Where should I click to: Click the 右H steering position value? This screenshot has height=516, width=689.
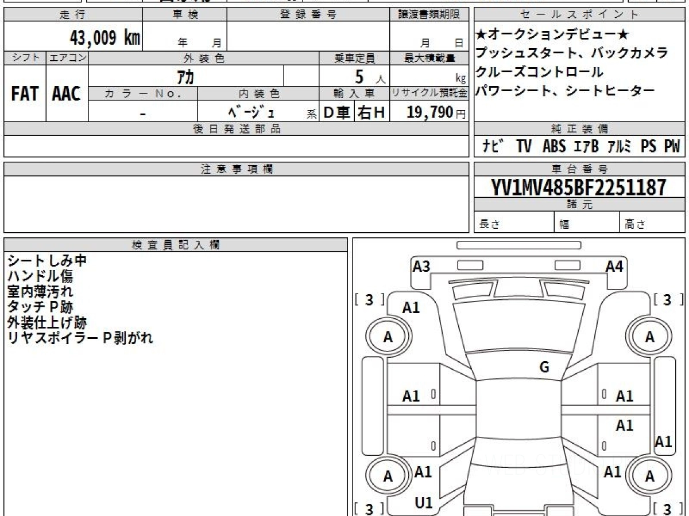click(371, 112)
